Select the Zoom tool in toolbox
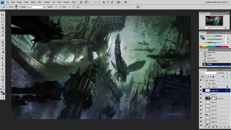This screenshot has height=130, width=231. coord(3,86)
